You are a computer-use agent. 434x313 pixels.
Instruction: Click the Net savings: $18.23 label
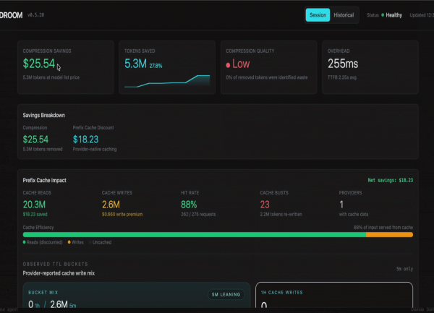[x=391, y=180]
